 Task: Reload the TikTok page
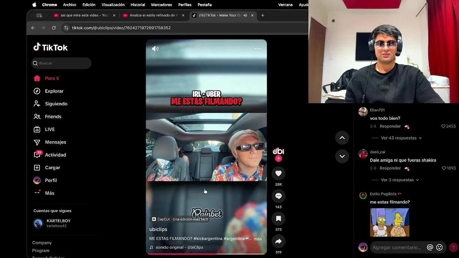pos(54,28)
